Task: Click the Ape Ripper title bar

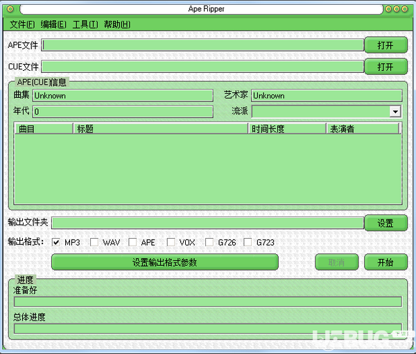Action: coord(201,9)
